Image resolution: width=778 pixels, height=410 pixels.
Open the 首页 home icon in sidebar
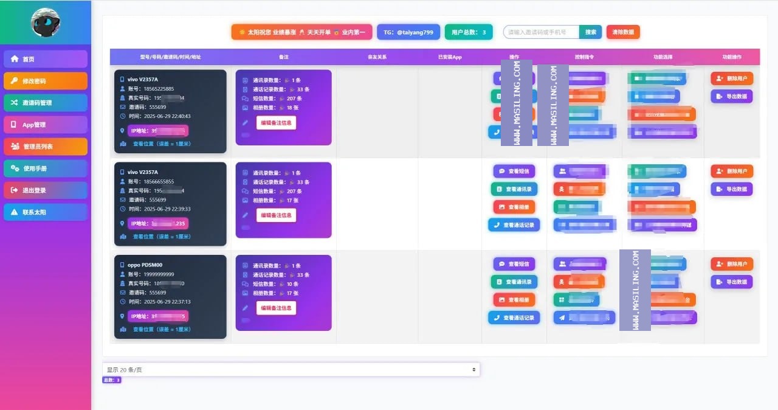click(x=15, y=59)
